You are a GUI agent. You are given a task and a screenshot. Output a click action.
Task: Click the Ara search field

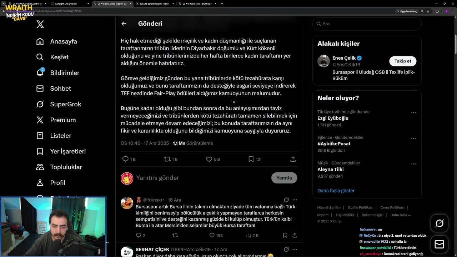pyautogui.click(x=367, y=24)
